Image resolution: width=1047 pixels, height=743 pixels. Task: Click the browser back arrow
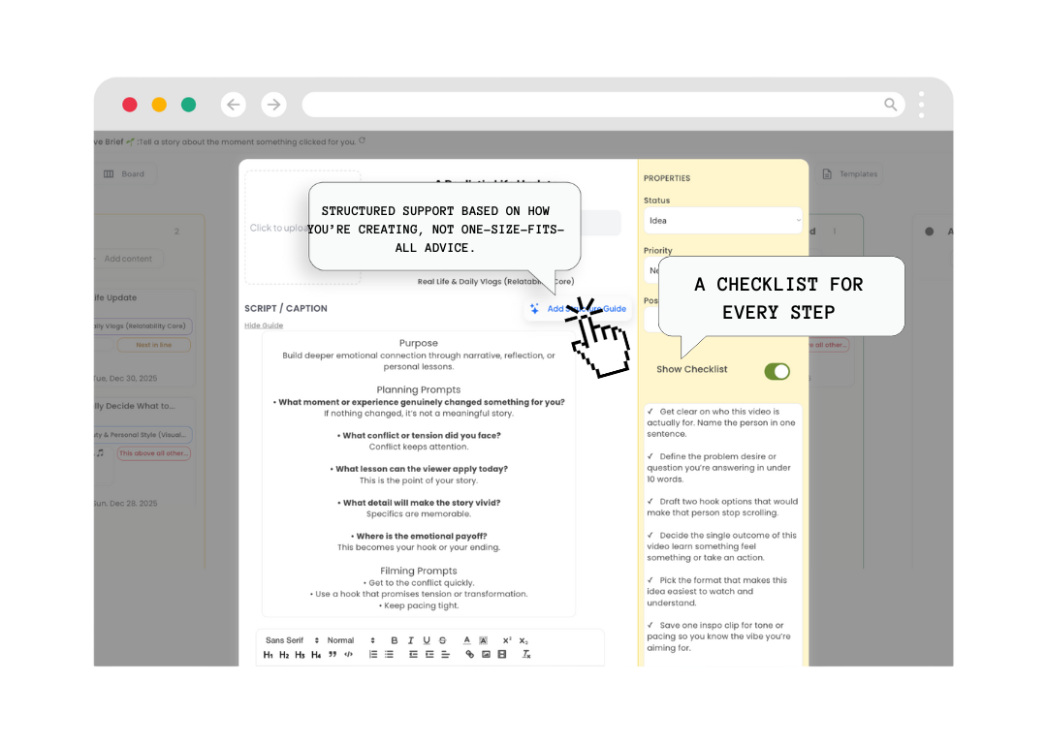coord(233,105)
